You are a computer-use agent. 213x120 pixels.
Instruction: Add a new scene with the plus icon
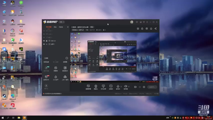click(x=68, y=27)
